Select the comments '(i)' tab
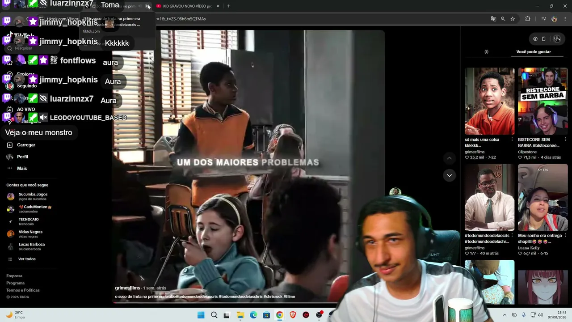Image resolution: width=572 pixels, height=322 pixels. click(486, 52)
